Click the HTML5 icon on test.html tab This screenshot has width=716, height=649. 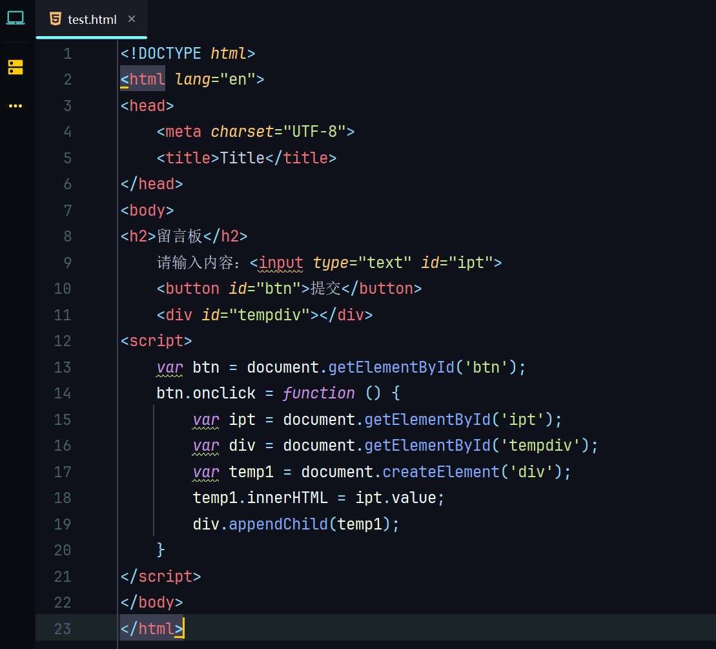pyautogui.click(x=56, y=19)
